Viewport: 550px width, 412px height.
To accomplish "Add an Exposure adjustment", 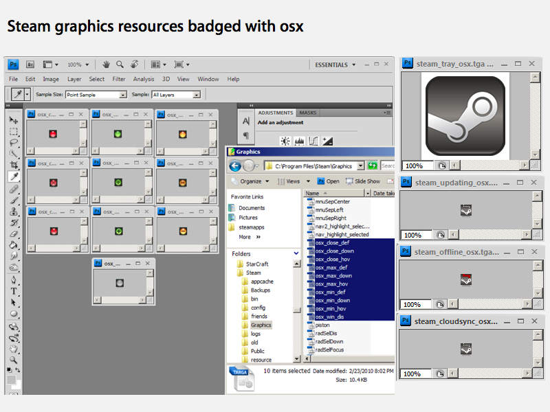I will click(327, 141).
